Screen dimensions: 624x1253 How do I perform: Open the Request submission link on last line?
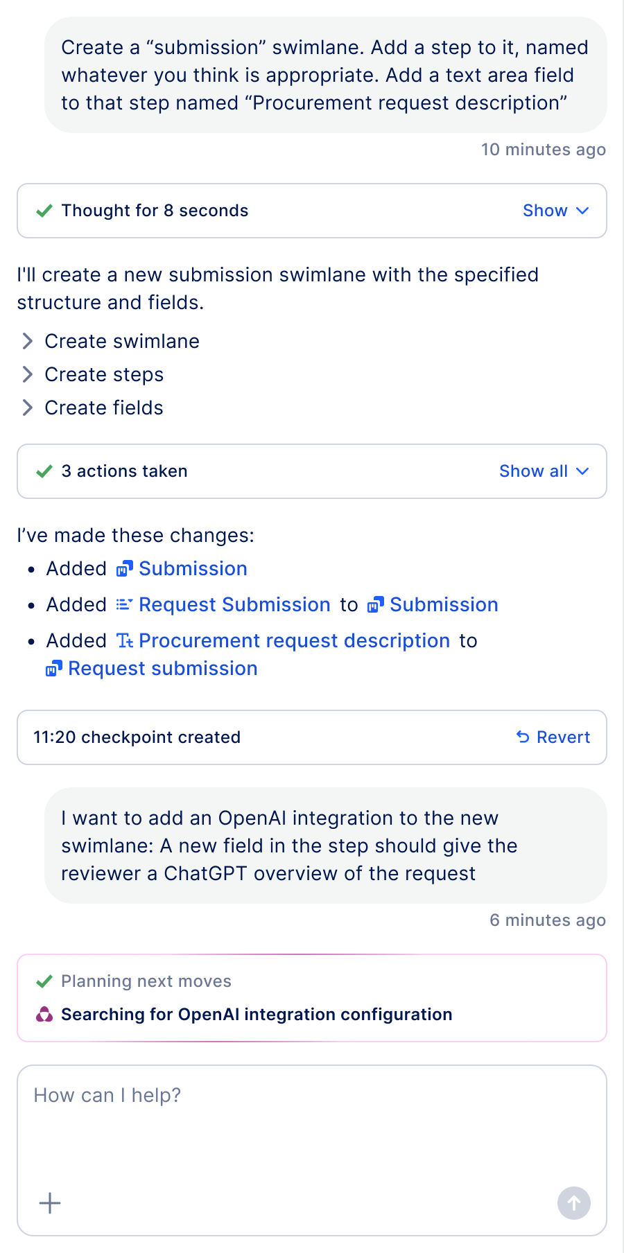point(162,669)
